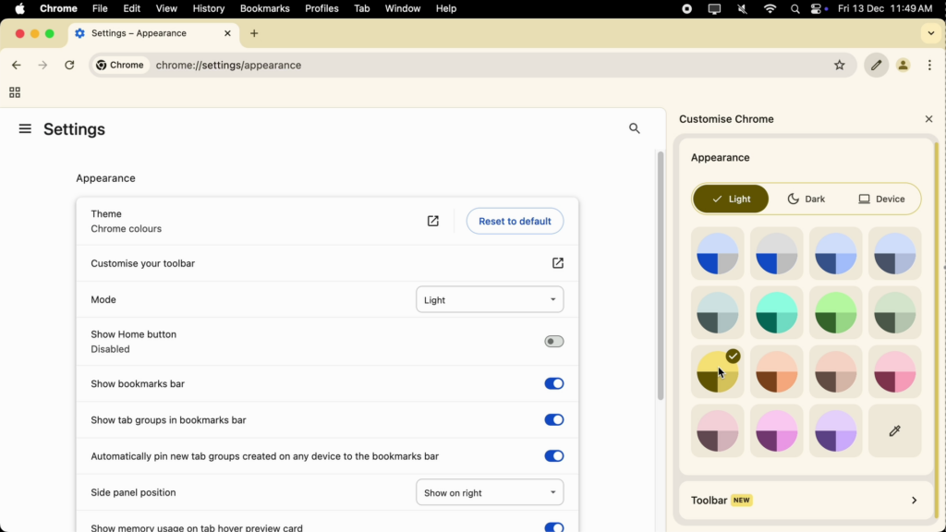Image resolution: width=946 pixels, height=532 pixels.
Task: Choose the grey and blue colour swatch
Action: (x=776, y=253)
